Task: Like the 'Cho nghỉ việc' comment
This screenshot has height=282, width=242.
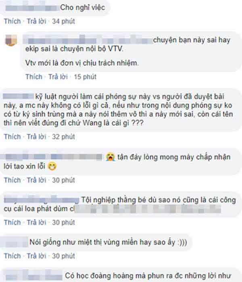Action: pos(12,21)
